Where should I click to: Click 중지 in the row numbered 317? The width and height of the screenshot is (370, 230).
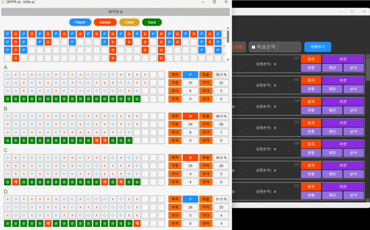pyautogui.click(x=311, y=59)
